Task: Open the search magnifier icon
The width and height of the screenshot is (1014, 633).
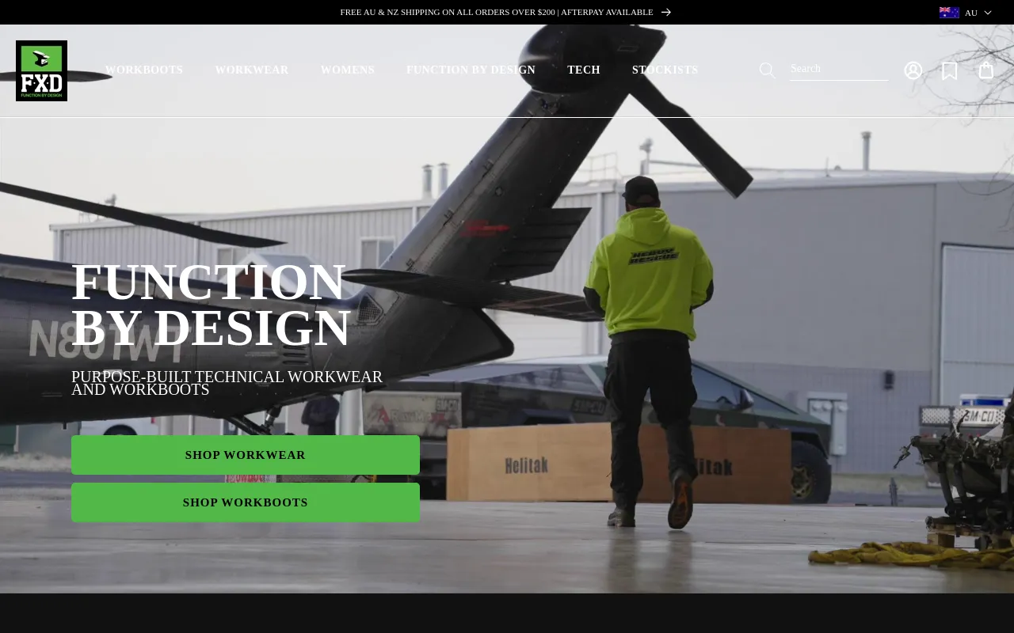Action: point(766,70)
